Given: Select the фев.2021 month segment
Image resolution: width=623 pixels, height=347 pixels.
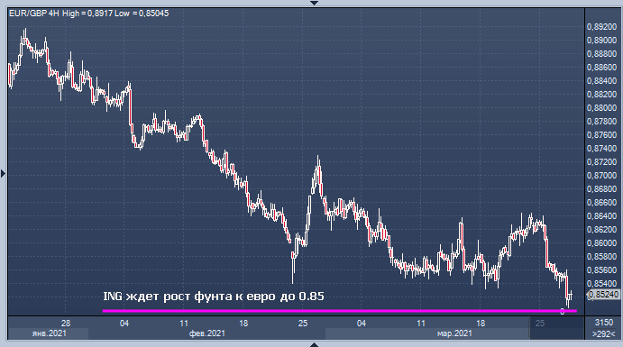Looking at the screenshot, I should pyautogui.click(x=207, y=333).
